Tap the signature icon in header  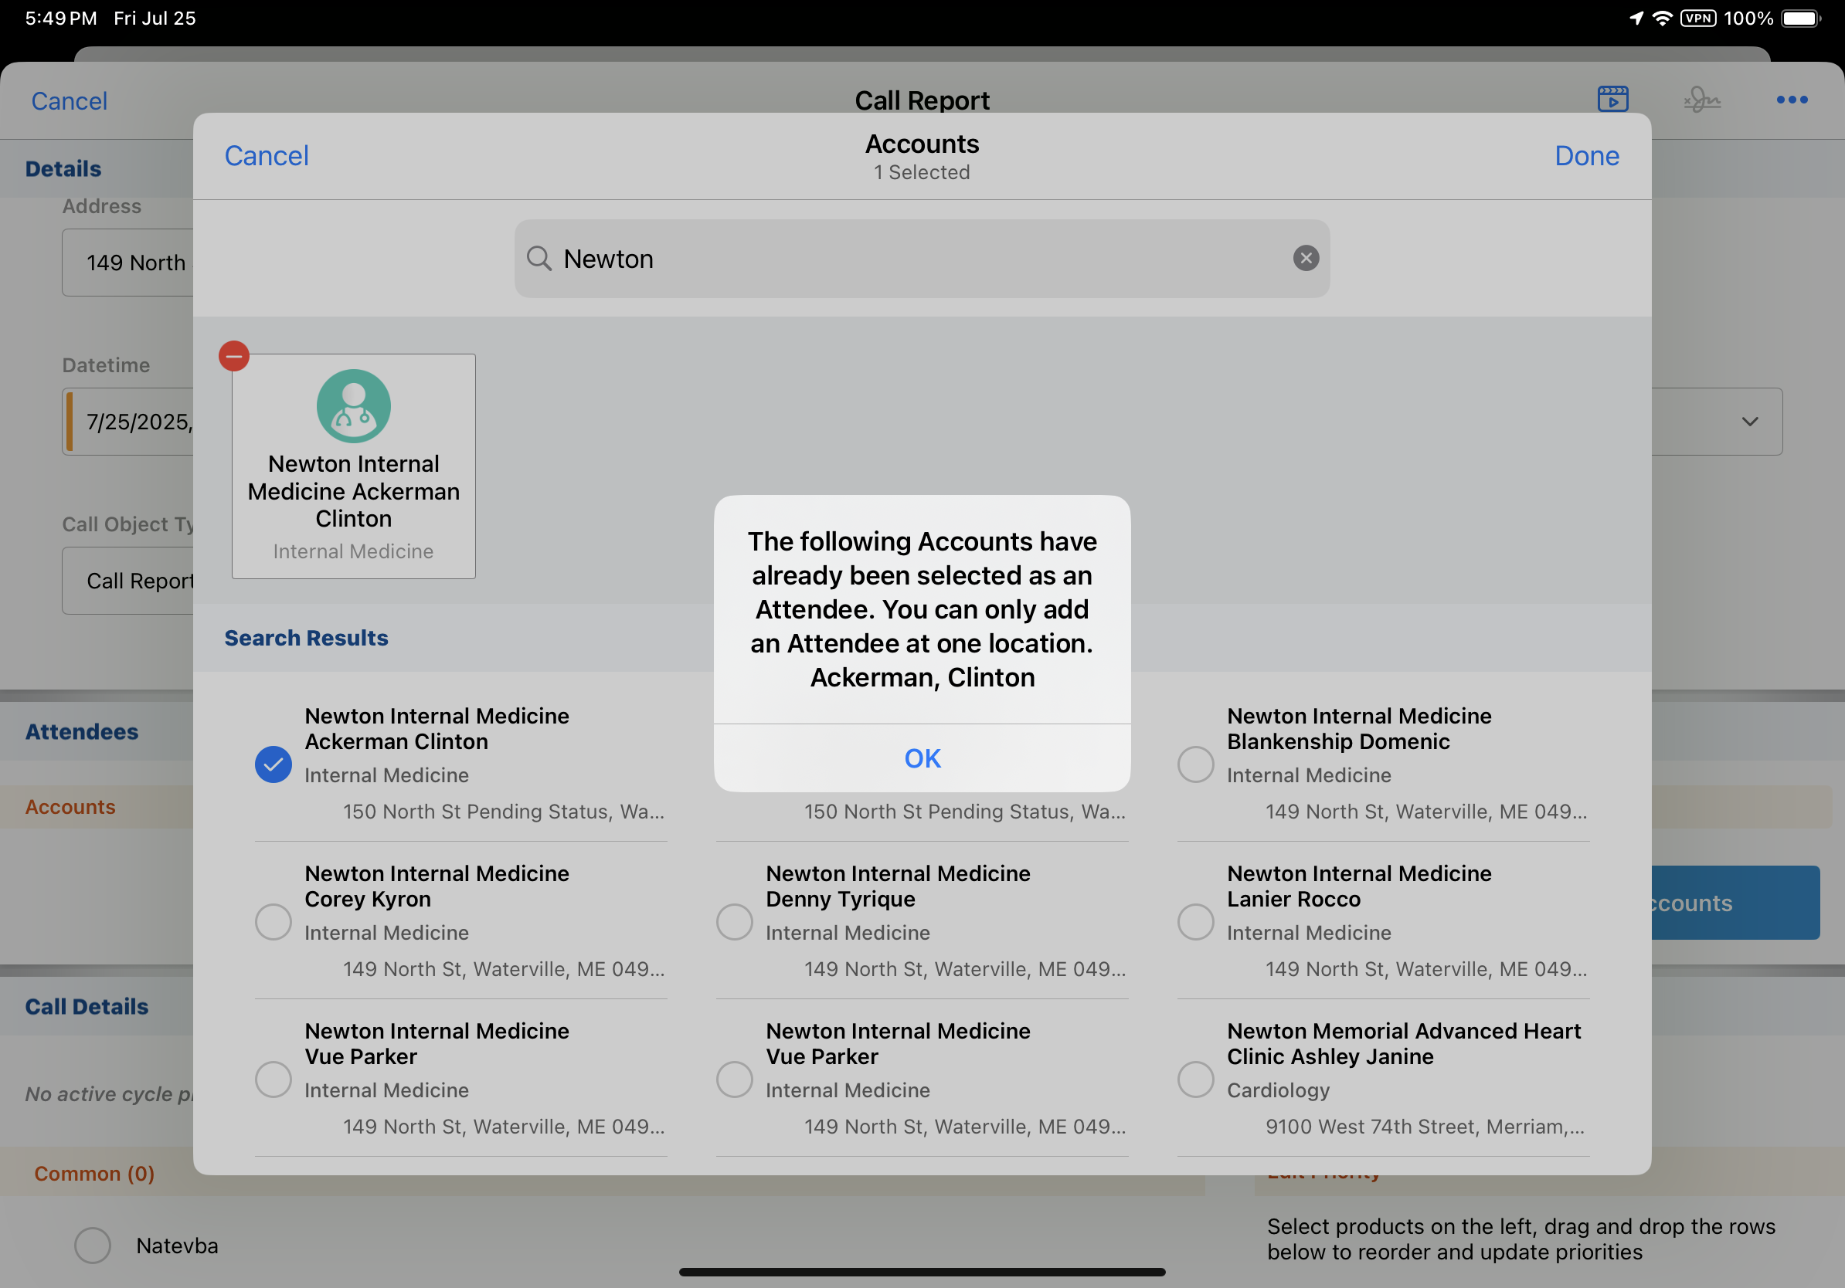(1701, 100)
